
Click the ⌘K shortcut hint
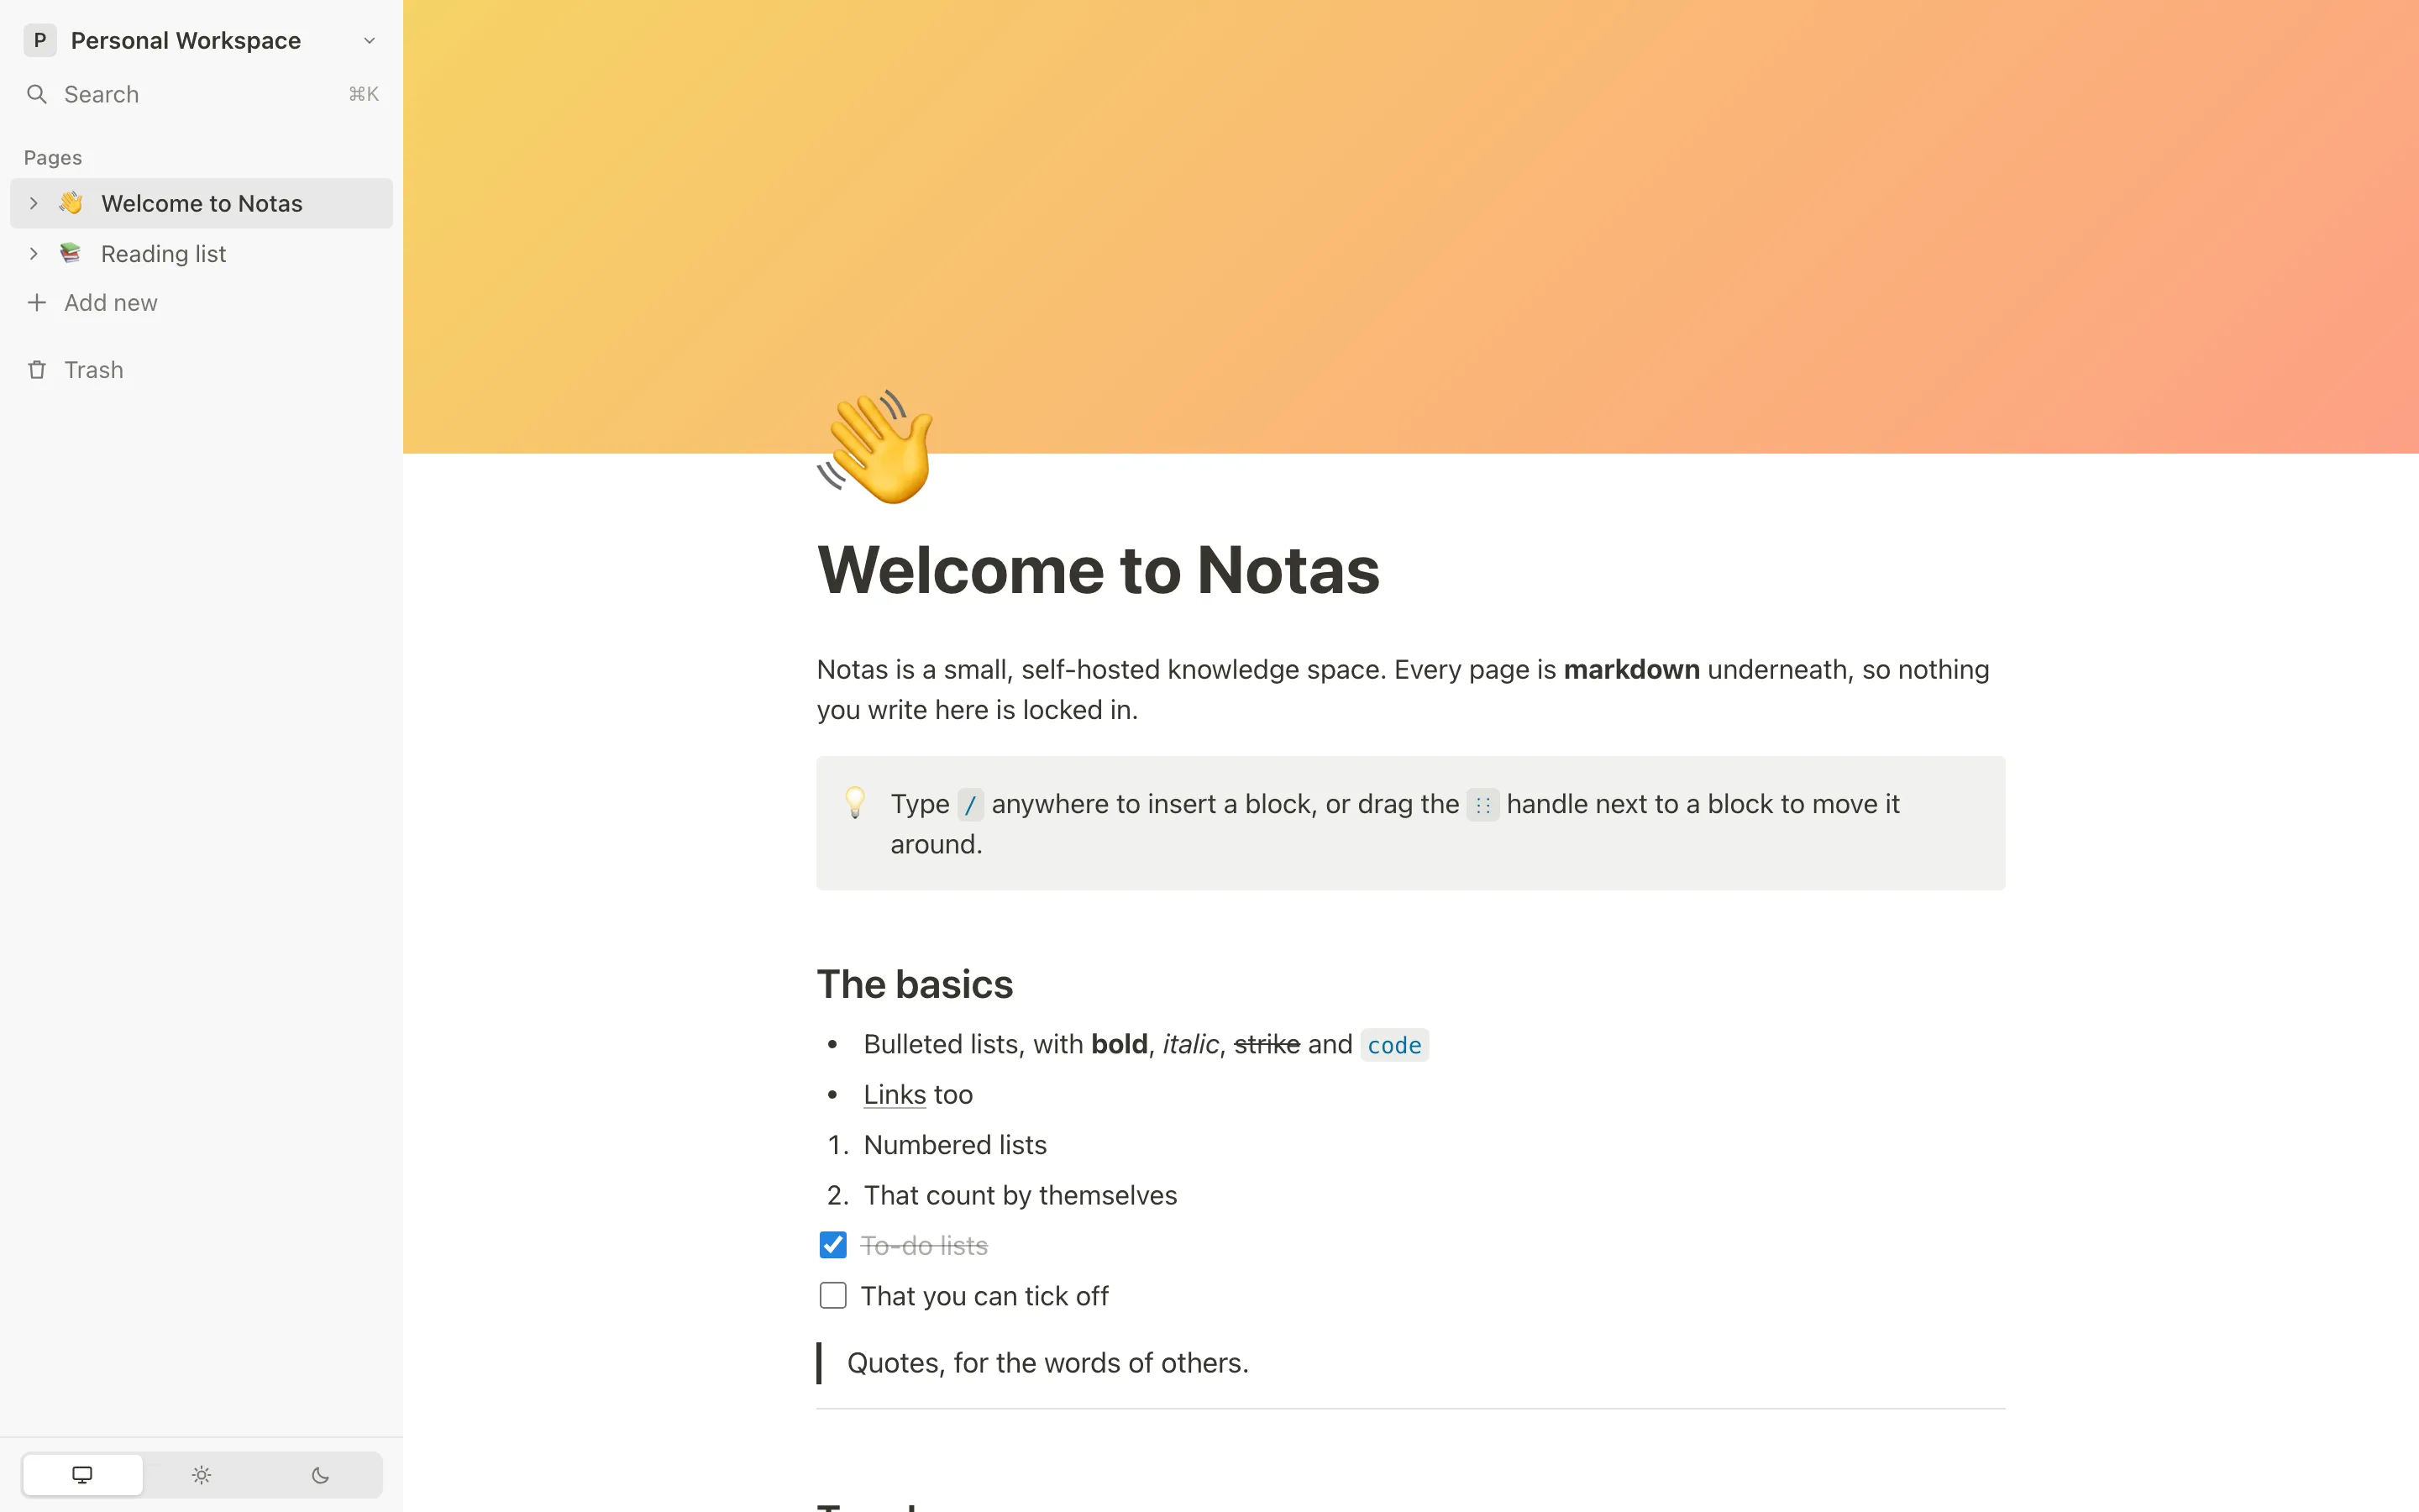pos(363,94)
